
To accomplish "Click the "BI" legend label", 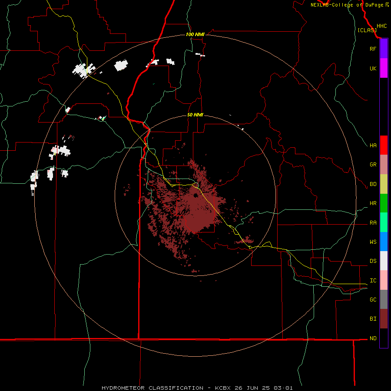I will pos(373,319).
